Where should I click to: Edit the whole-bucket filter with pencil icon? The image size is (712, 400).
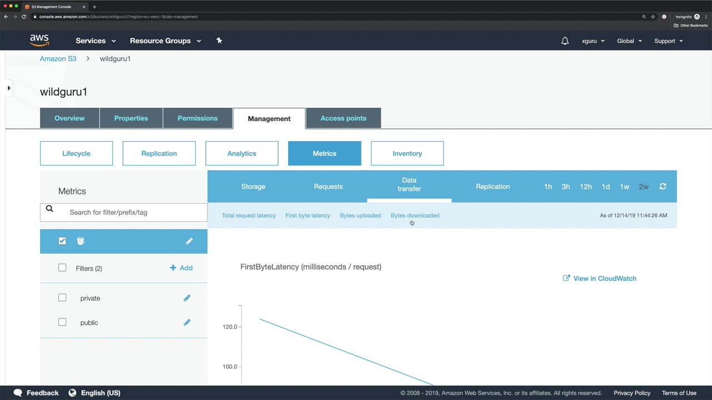coord(189,241)
